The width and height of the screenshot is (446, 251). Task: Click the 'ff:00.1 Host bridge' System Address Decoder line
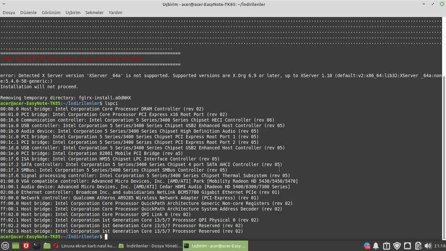pyautogui.click(x=141, y=209)
